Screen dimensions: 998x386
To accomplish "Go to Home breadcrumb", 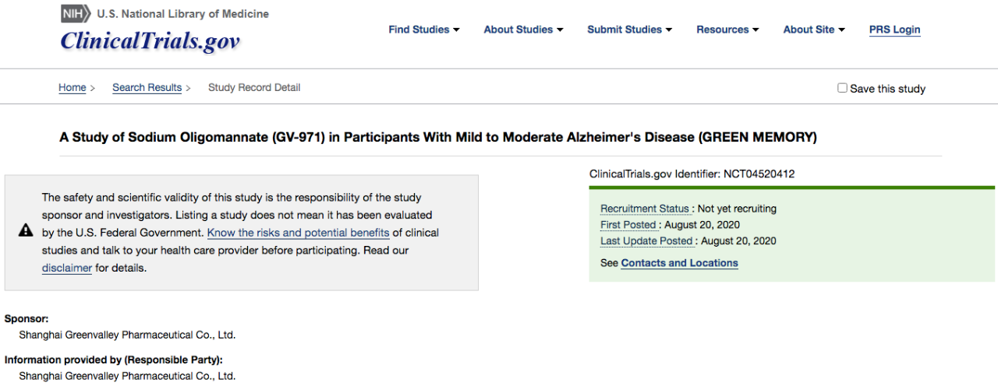I will [73, 88].
